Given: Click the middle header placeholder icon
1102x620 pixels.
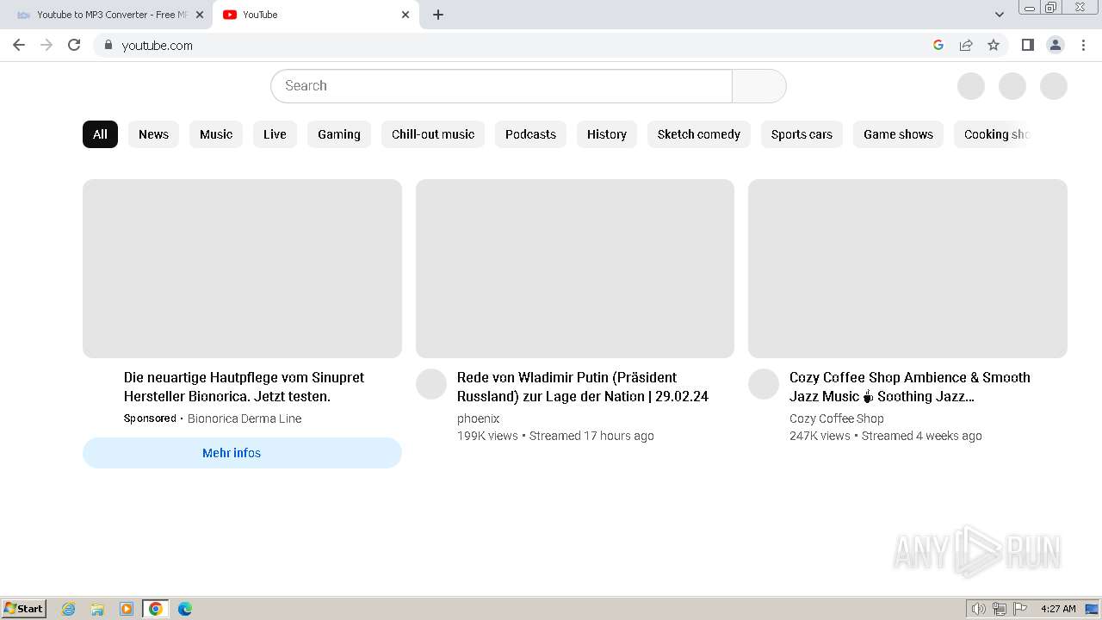Looking at the screenshot, I should point(1012,86).
